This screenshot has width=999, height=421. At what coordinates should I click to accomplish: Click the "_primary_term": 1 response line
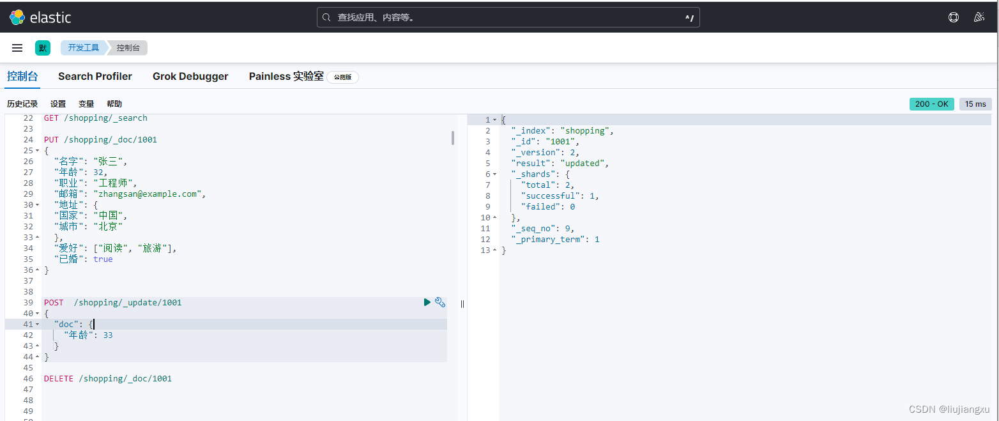tap(555, 239)
